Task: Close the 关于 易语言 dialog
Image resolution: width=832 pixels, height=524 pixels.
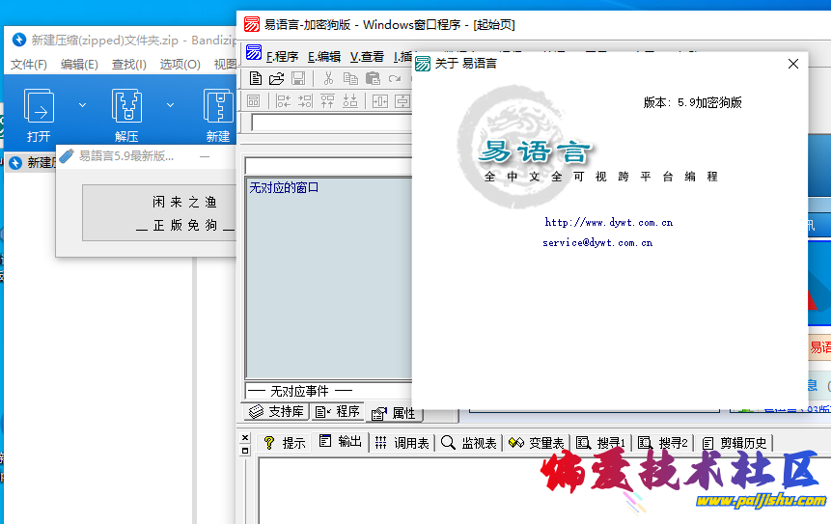Action: [793, 64]
